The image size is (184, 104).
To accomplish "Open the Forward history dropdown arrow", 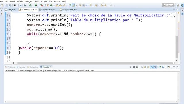I will [x=114, y=5].
